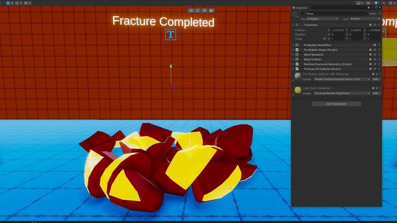Click the fractured torus pieces in scene
The image size is (397, 223).
pos(168,167)
